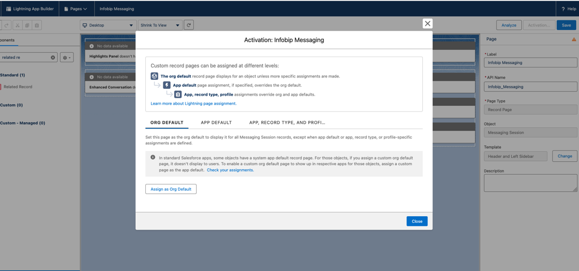
Task: Click the orange warning triangle icon
Action: click(574, 39)
